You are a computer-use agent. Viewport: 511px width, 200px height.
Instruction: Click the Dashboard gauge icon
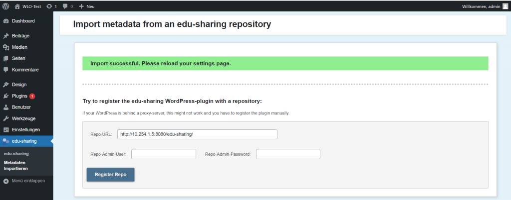coord(6,21)
